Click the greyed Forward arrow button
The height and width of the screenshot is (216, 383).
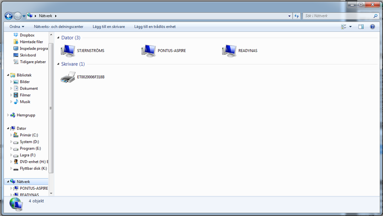[18, 16]
